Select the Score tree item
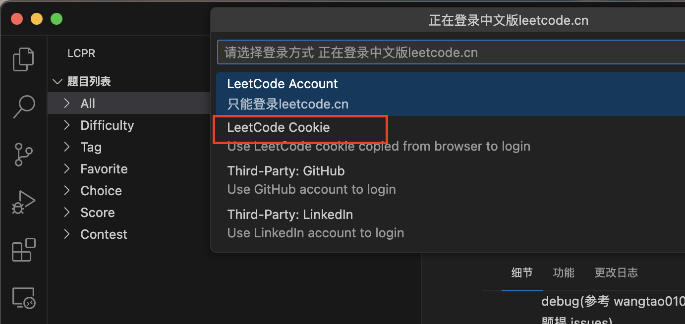 click(97, 212)
